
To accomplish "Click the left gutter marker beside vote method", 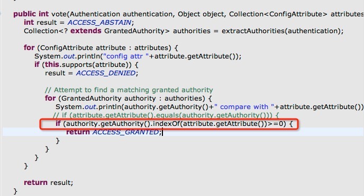I will [1, 14].
